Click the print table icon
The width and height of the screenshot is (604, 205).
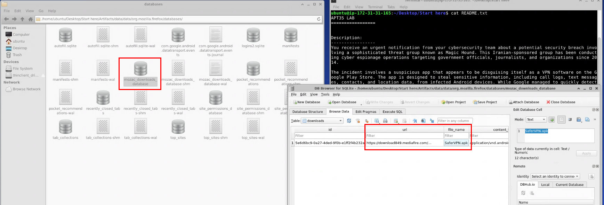tap(385, 121)
